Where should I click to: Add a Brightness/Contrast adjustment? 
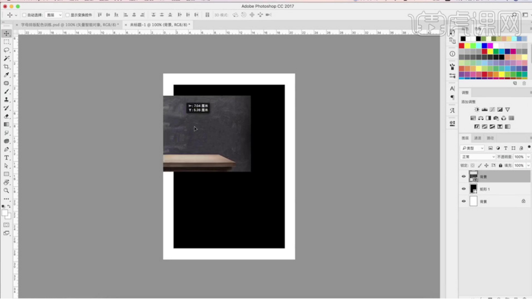click(x=477, y=110)
